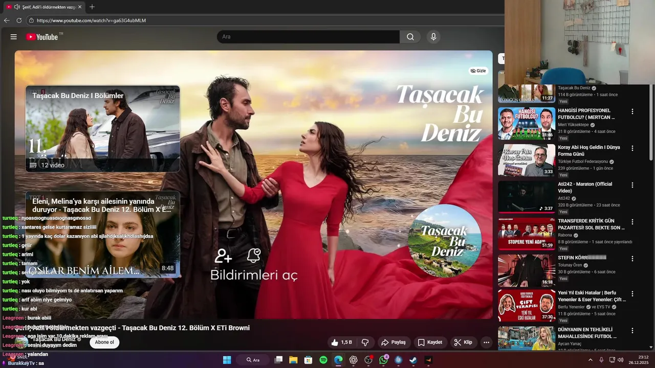Click the search magnifier button on YouTube
This screenshot has height=368, width=655.
click(x=410, y=37)
